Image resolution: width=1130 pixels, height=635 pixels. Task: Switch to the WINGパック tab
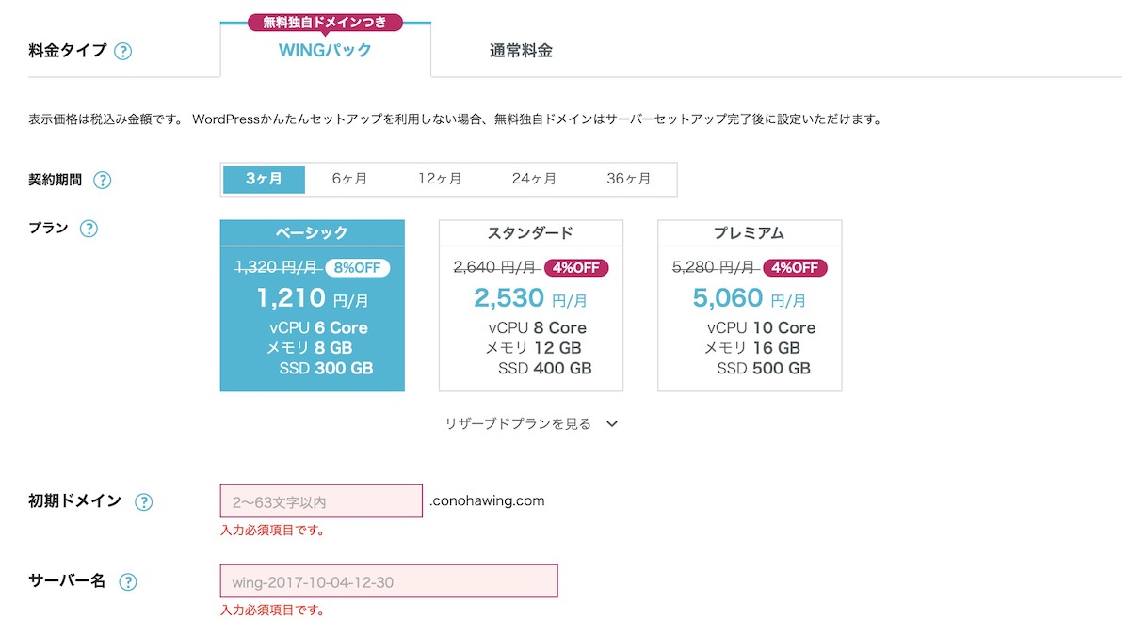[x=325, y=50]
